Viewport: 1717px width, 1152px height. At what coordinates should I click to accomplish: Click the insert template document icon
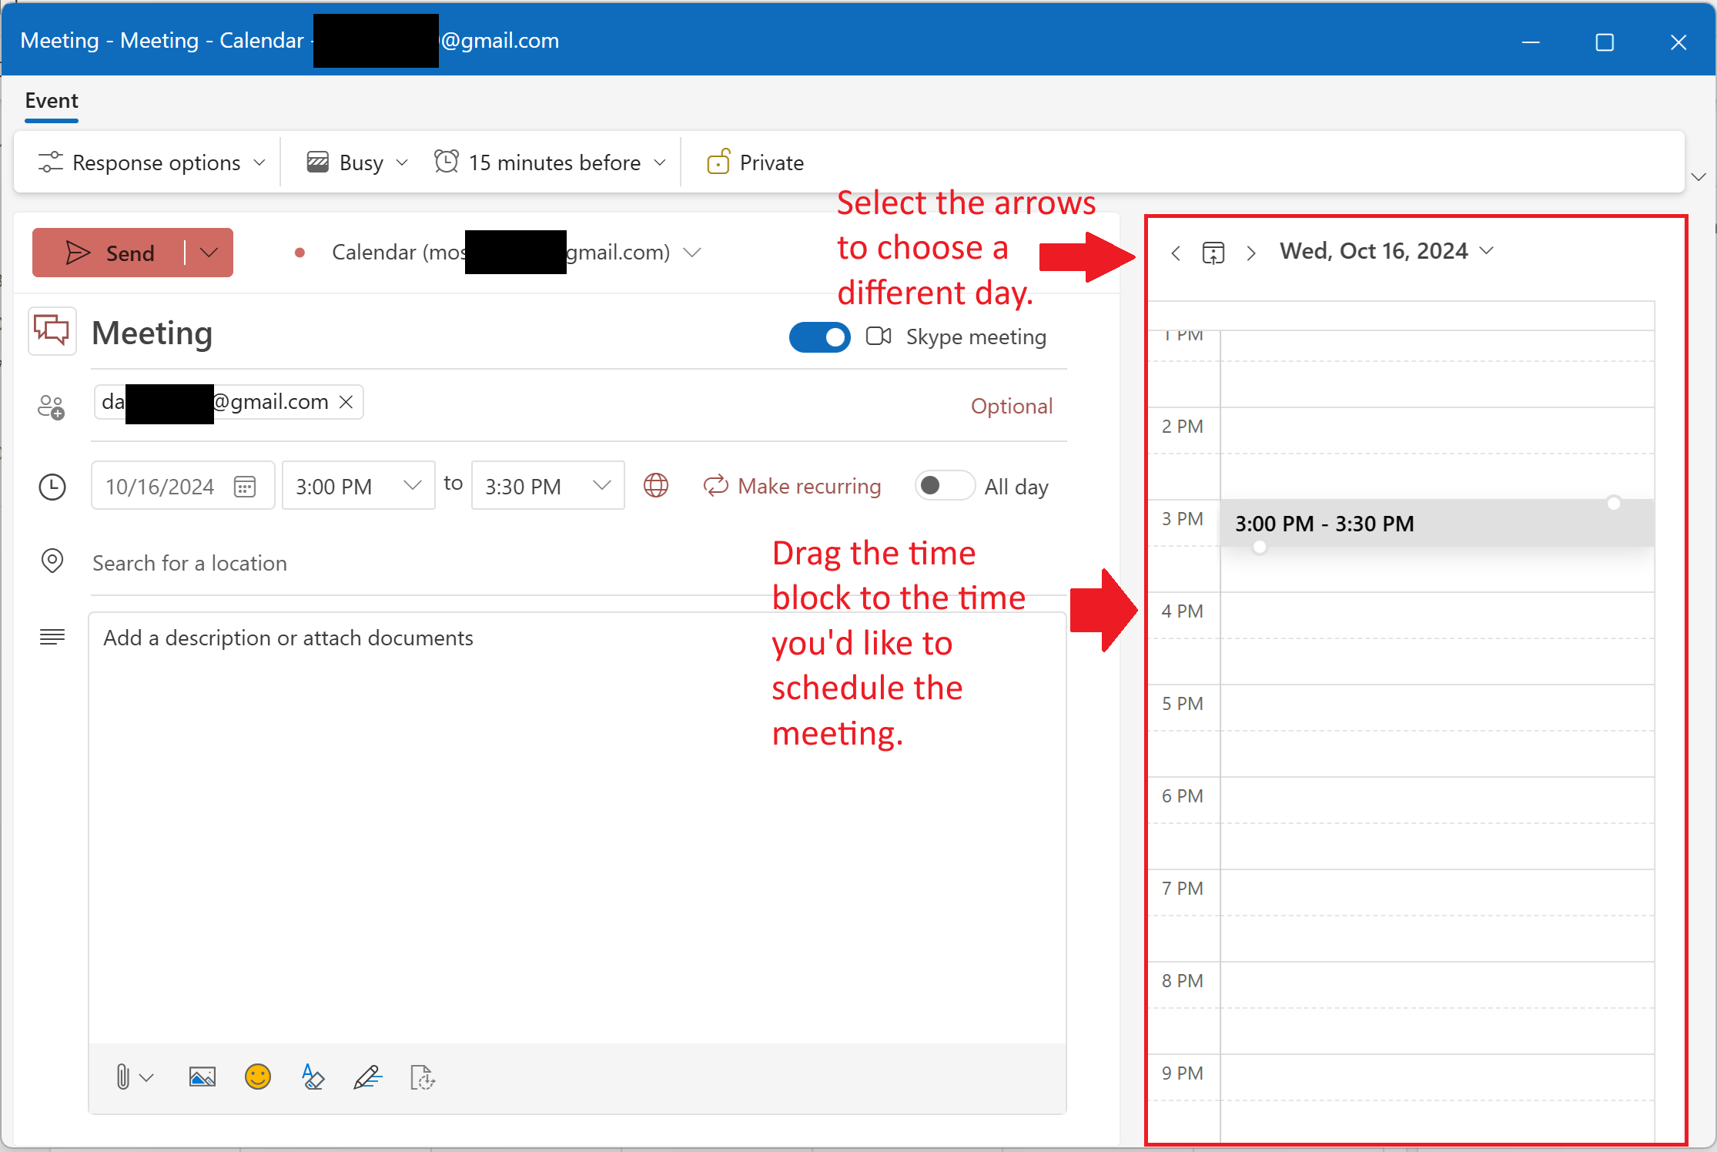(423, 1077)
